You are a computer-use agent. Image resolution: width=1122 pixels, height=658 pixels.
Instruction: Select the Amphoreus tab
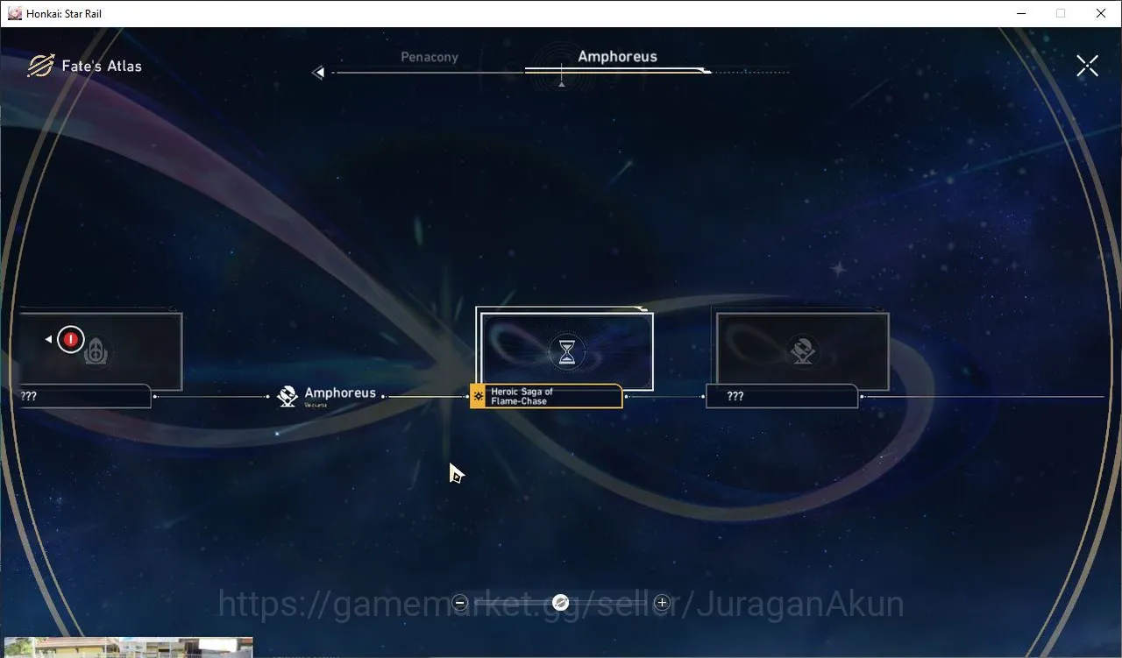[617, 56]
